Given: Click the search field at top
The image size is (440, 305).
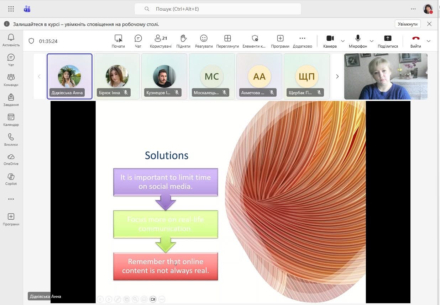Looking at the screenshot, I should coord(218,9).
